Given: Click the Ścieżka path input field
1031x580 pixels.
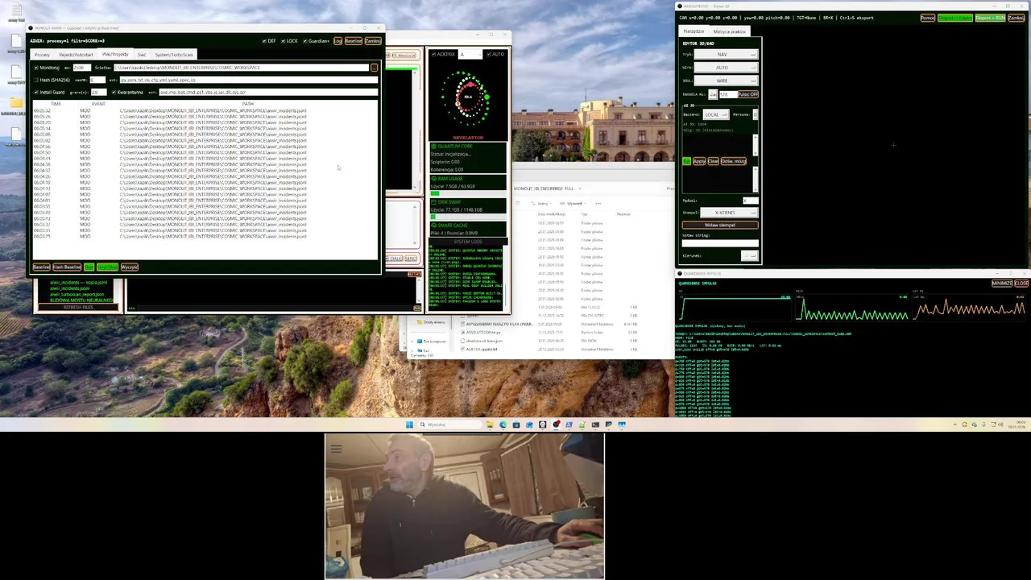Looking at the screenshot, I should click(x=241, y=68).
